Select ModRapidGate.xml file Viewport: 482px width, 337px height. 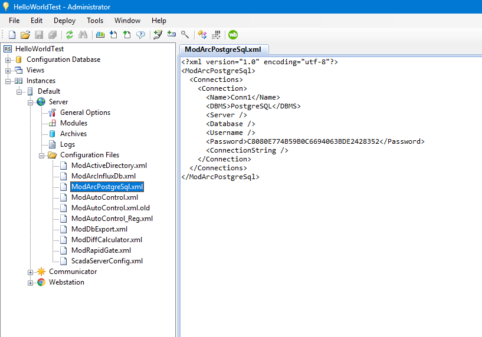click(x=101, y=250)
